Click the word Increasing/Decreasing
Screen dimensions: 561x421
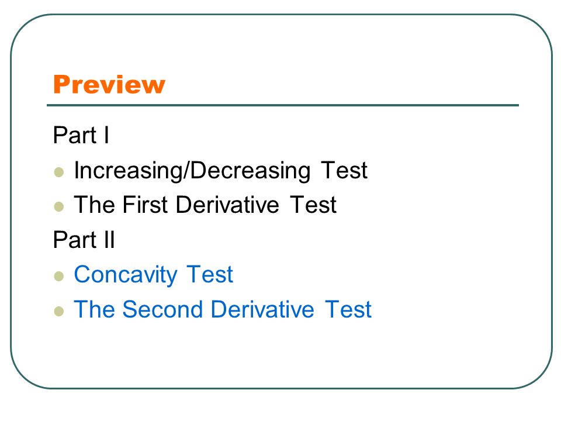(192, 171)
